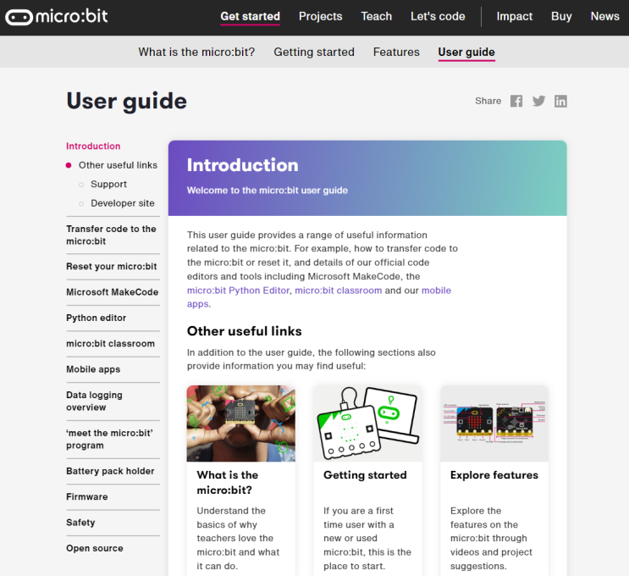This screenshot has width=629, height=576.
Task: Open Python editor sidebar section
Action: (97, 318)
